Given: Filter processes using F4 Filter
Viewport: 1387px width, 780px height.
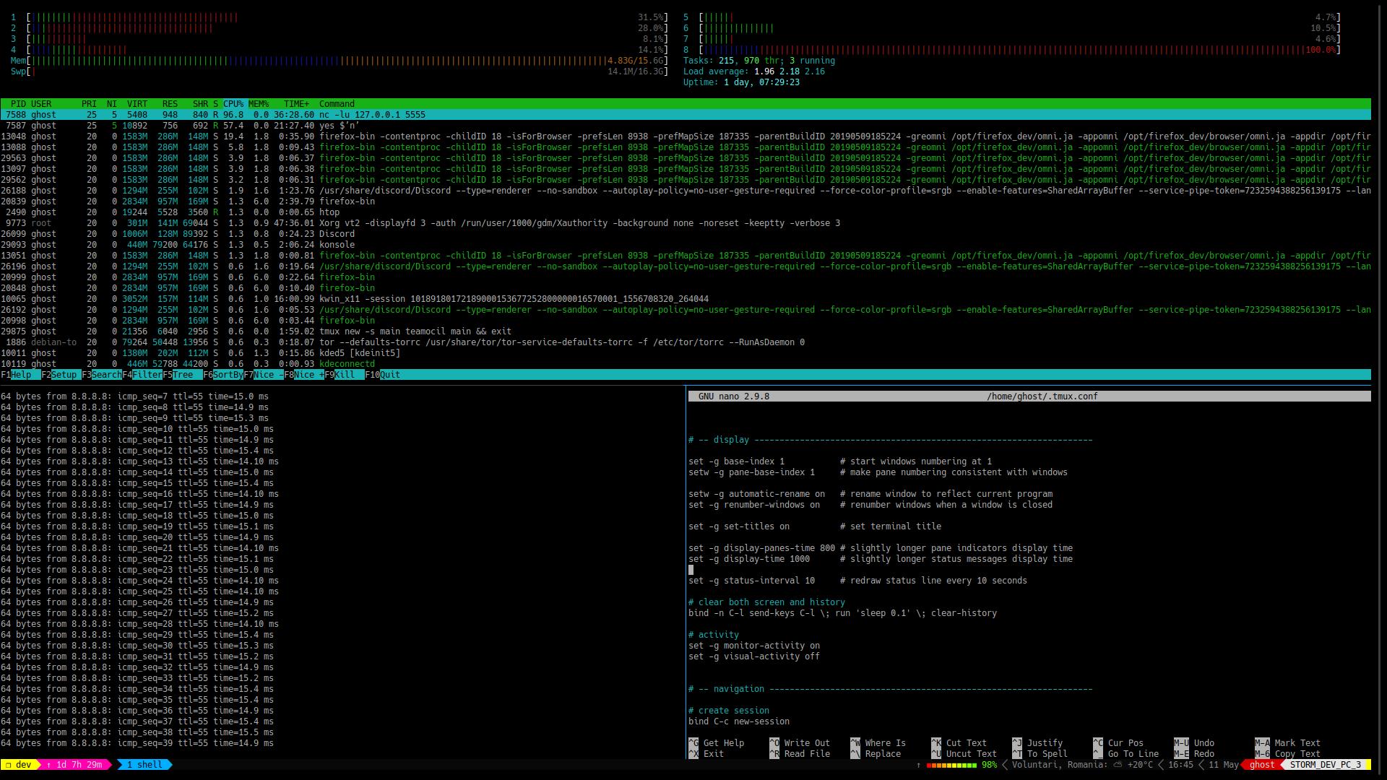Looking at the screenshot, I should click(147, 375).
